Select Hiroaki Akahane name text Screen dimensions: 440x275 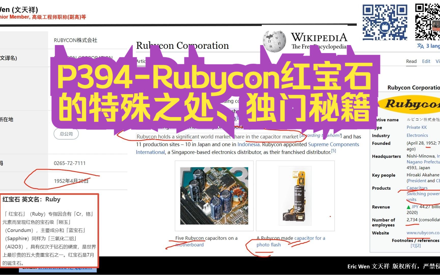pyautogui.click(x=423, y=175)
